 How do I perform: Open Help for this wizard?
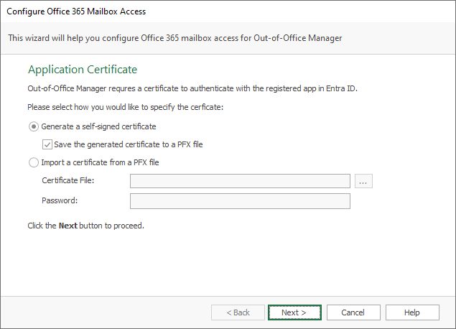(x=412, y=312)
